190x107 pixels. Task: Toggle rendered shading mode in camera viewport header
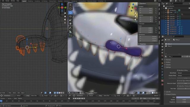tap(157, 93)
